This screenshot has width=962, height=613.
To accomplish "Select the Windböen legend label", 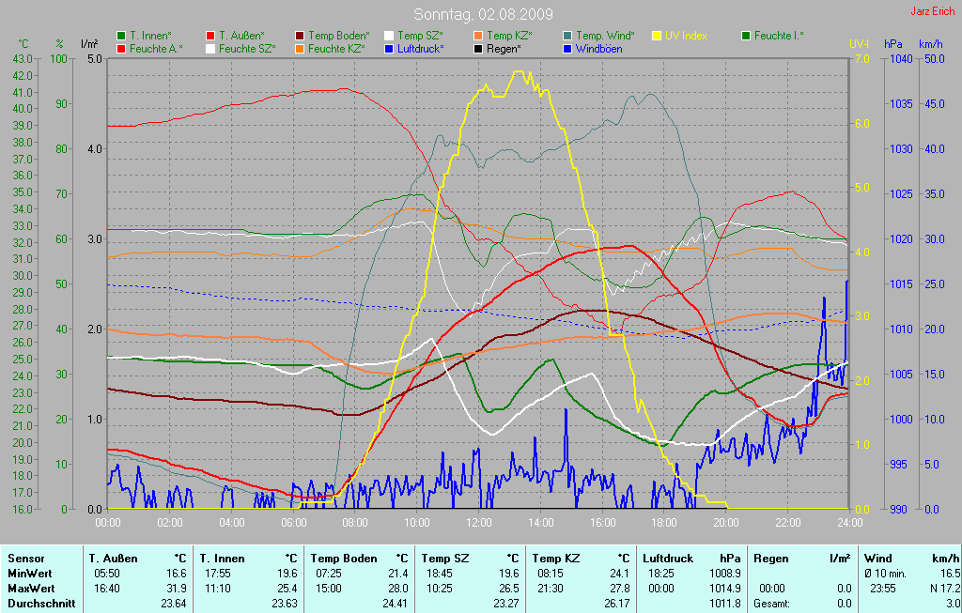I will (x=598, y=49).
